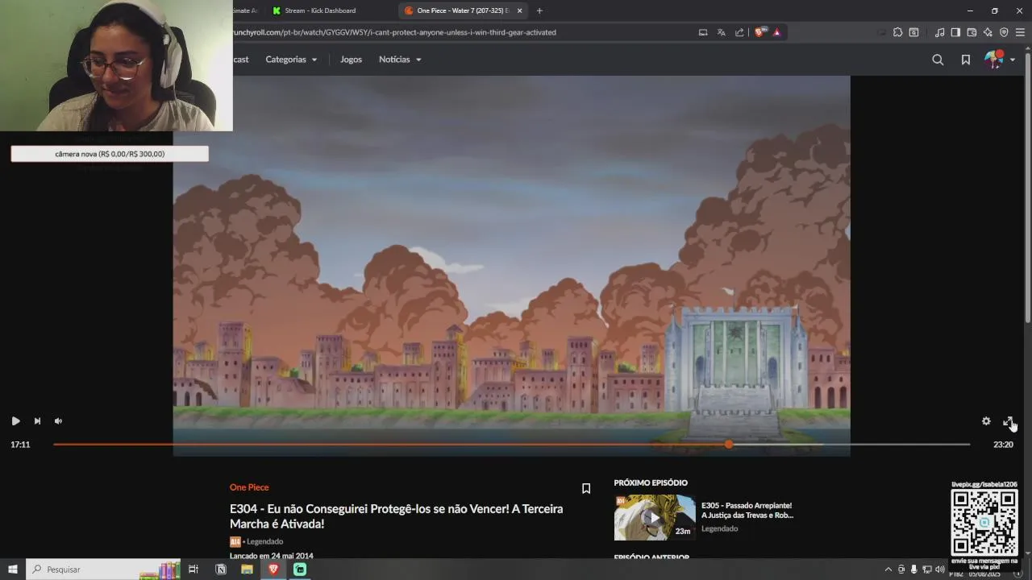Click the 23:20 duration label
The height and width of the screenshot is (580, 1032).
1003,445
